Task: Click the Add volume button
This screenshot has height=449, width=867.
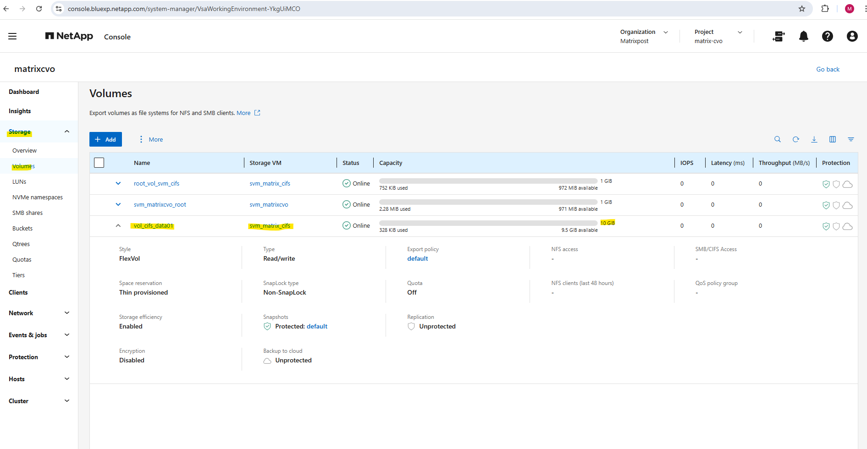Action: click(105, 139)
